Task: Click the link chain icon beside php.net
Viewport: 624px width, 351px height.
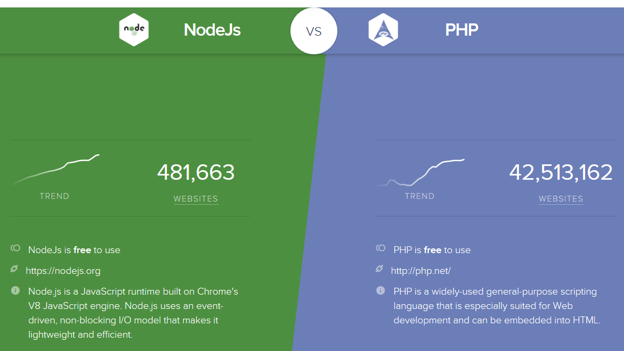Action: 379,269
